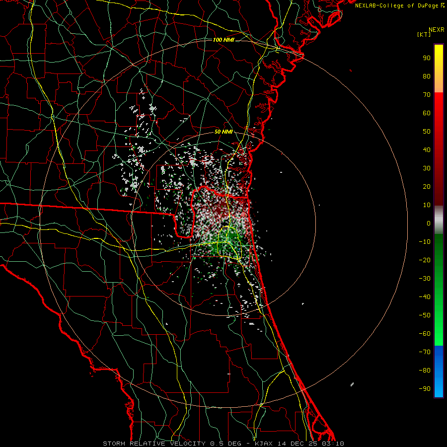Click the -10 value on the velocity scale
This screenshot has height=447, width=447.
tap(425, 242)
